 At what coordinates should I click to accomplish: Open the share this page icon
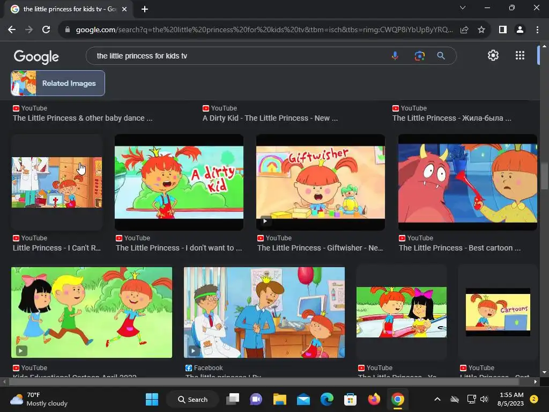[464, 30]
